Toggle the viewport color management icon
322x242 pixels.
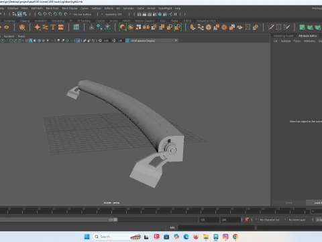(x=127, y=40)
